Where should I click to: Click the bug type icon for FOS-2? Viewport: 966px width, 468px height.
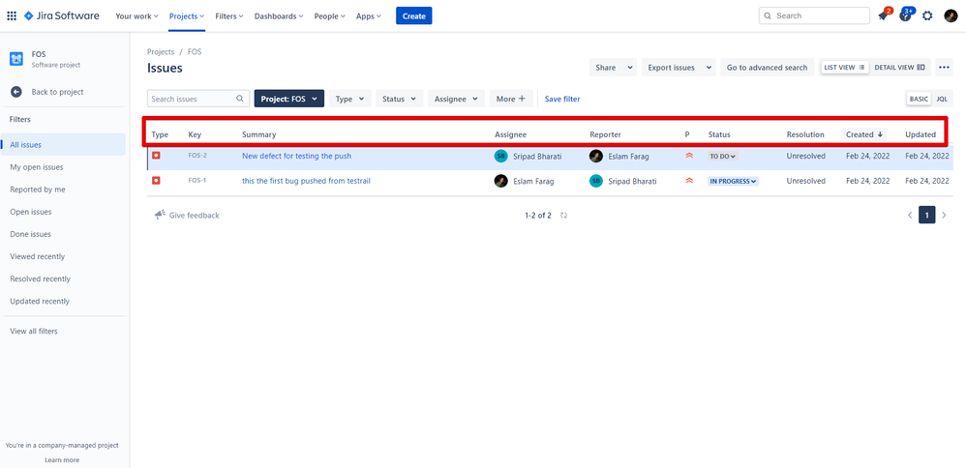[x=156, y=156]
